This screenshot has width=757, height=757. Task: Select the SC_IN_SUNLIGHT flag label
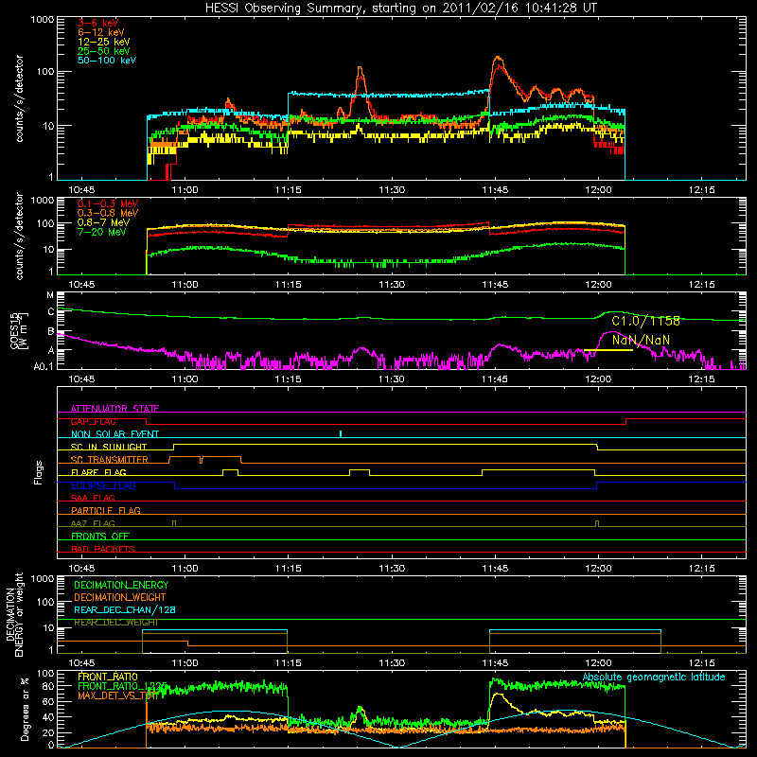click(x=109, y=447)
